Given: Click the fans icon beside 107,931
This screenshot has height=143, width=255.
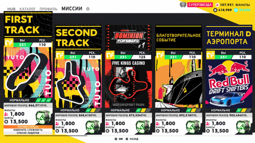Looking at the screenshot, I should [x=217, y=5].
